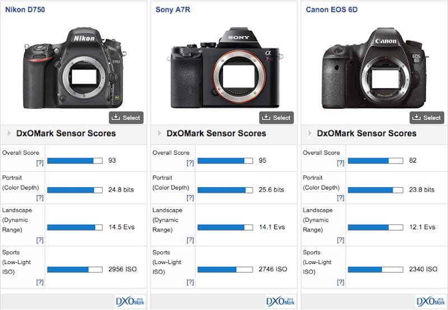Click the Sony A7R Portrait Color Depth bar
The height and width of the screenshot is (310, 448).
225,190
